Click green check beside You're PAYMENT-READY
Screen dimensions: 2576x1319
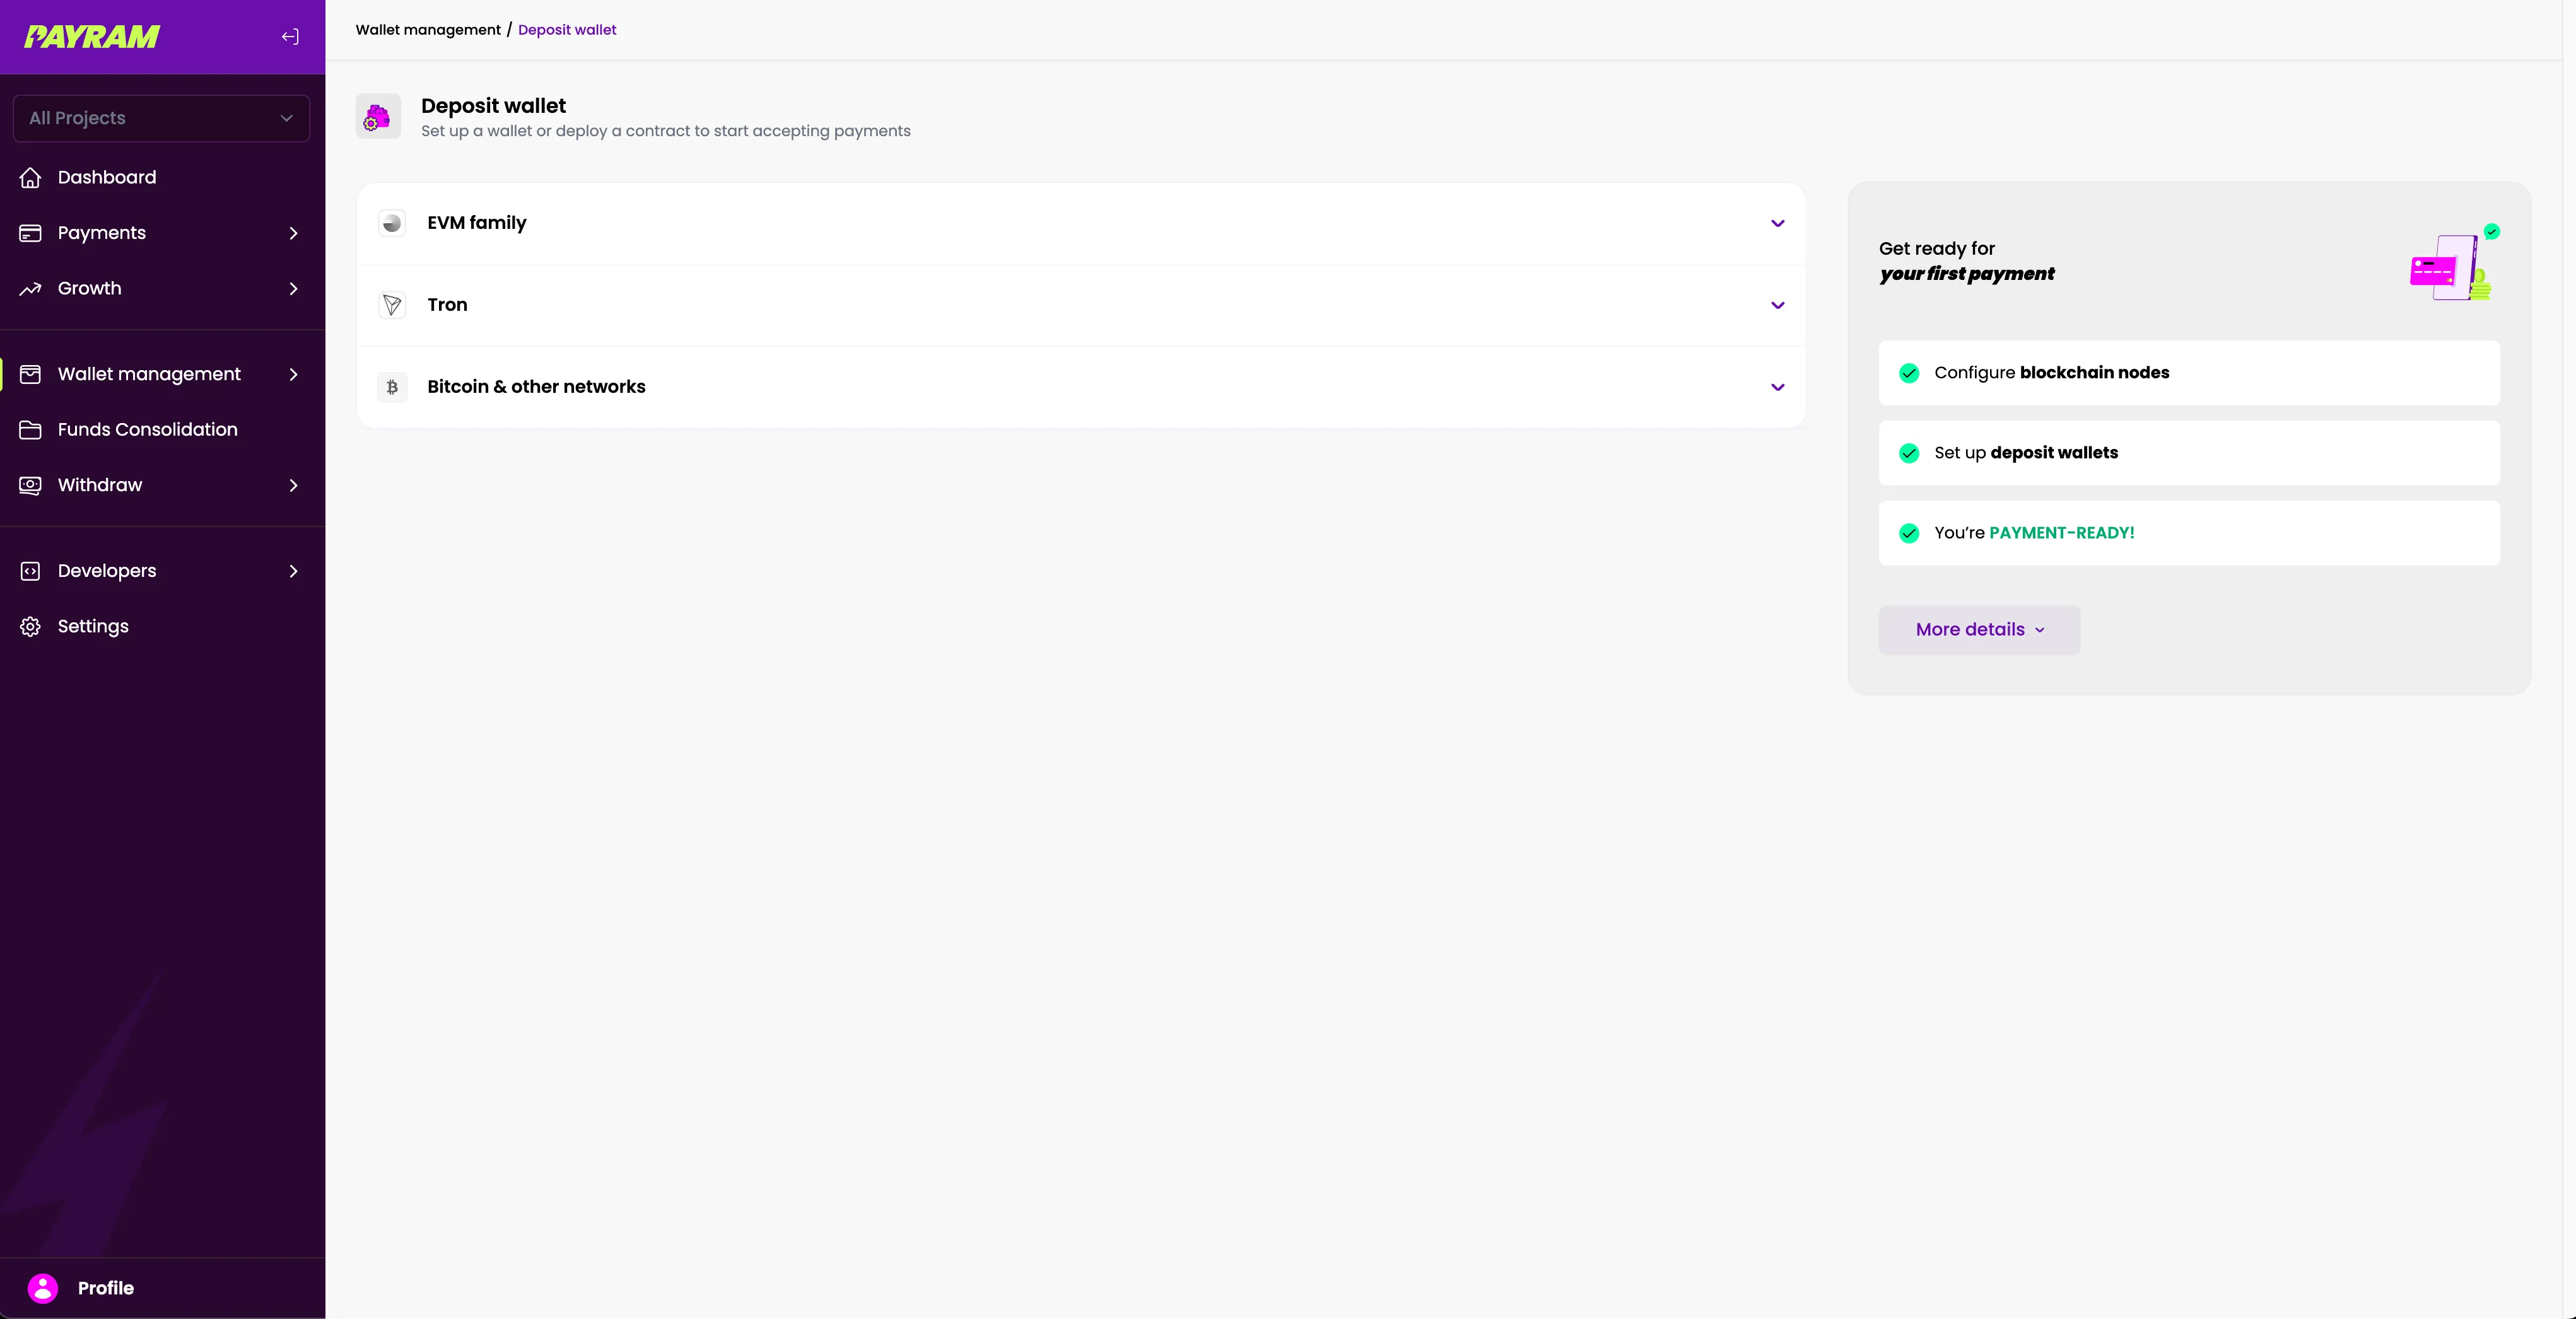1909,533
